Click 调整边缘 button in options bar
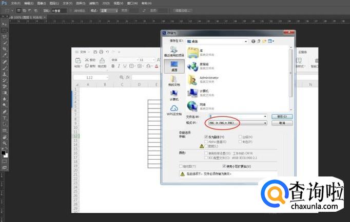 coord(183,10)
